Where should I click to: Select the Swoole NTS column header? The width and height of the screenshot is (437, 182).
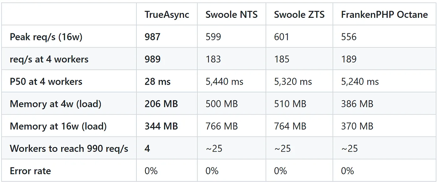(x=231, y=15)
